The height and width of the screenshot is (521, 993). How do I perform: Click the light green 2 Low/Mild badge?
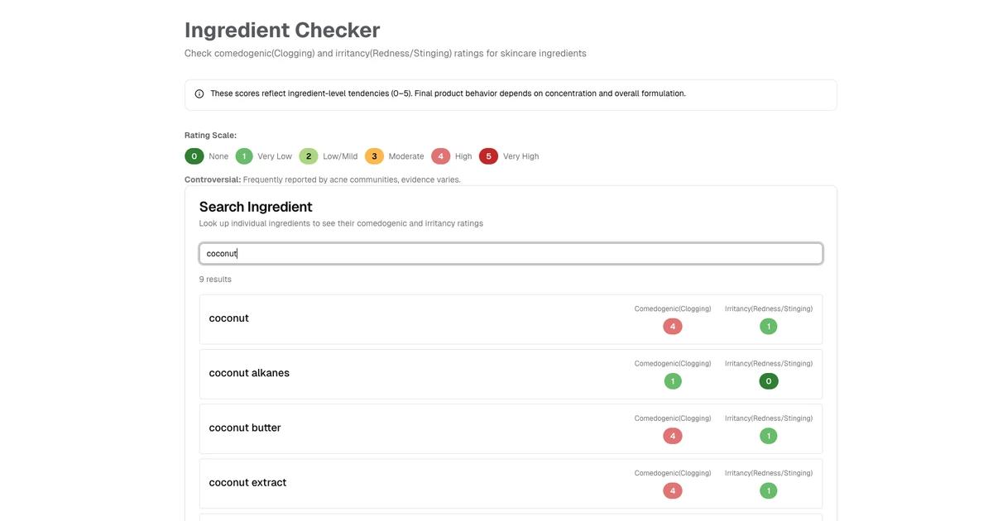click(309, 156)
